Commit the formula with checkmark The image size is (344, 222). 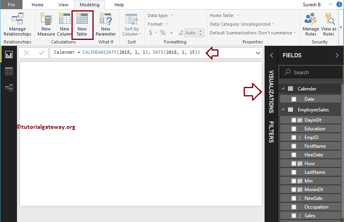pos(41,53)
